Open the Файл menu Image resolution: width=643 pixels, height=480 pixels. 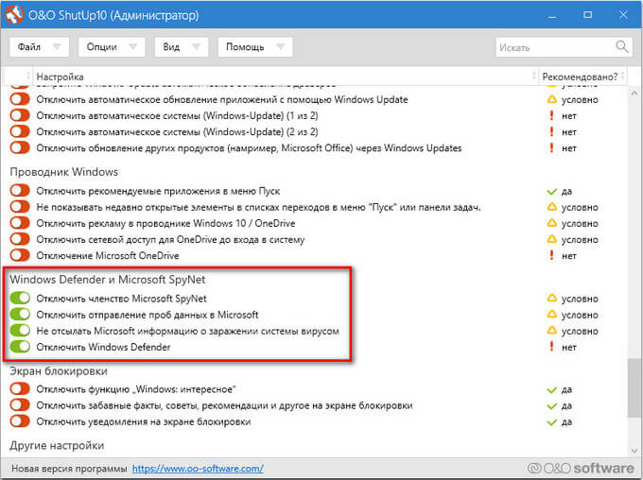(40, 46)
